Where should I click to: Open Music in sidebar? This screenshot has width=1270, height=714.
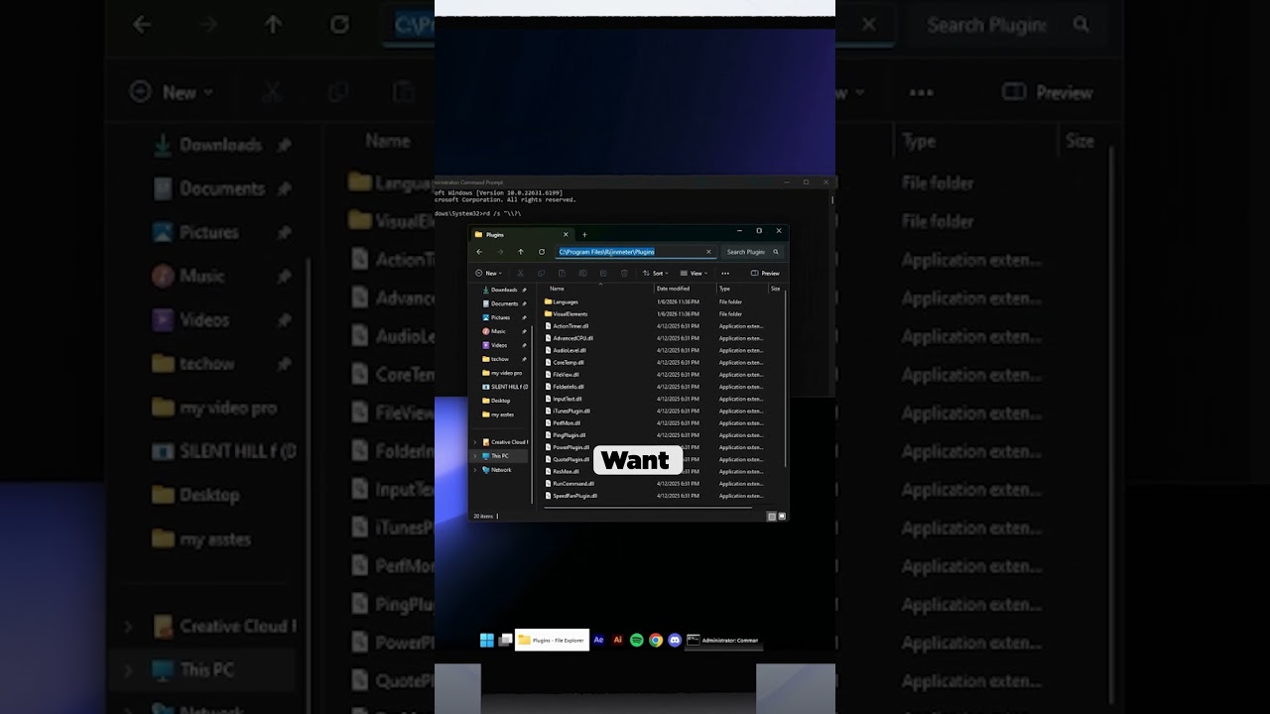point(504,331)
